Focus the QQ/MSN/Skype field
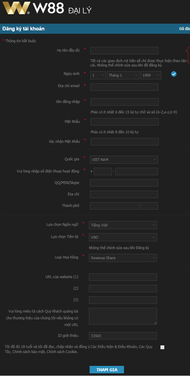 pyautogui.click(x=124, y=183)
